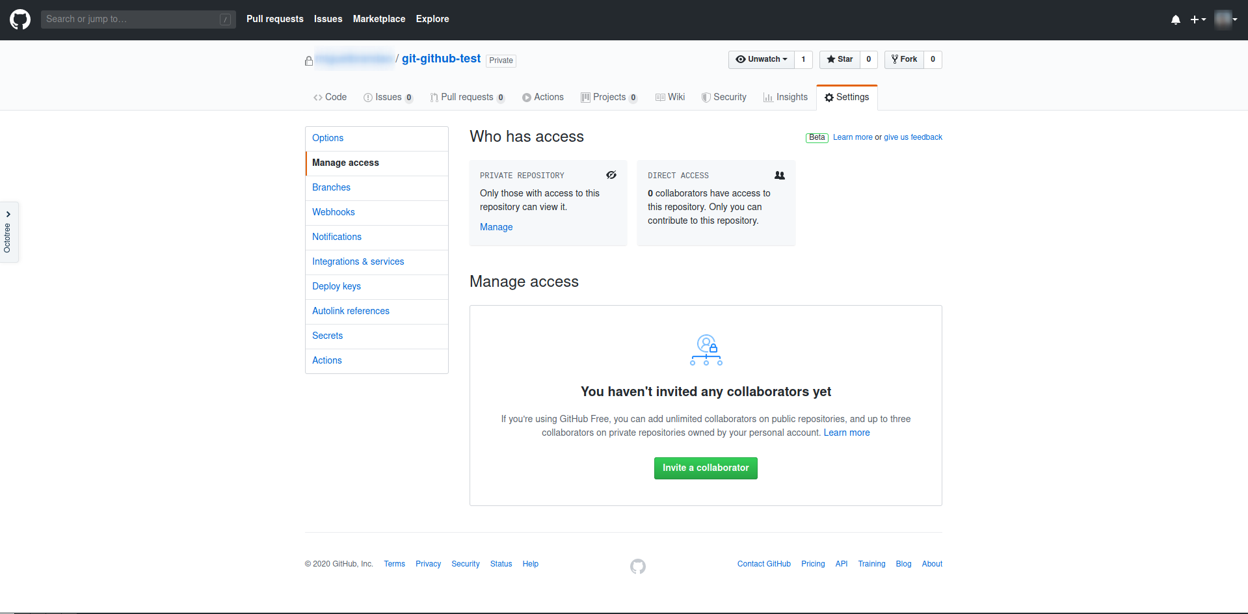Viewport: 1248px width, 614px height.
Task: Open API footer link
Action: [x=842, y=564]
